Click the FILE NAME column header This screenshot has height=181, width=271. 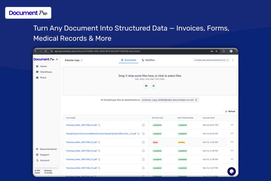pos(71,118)
